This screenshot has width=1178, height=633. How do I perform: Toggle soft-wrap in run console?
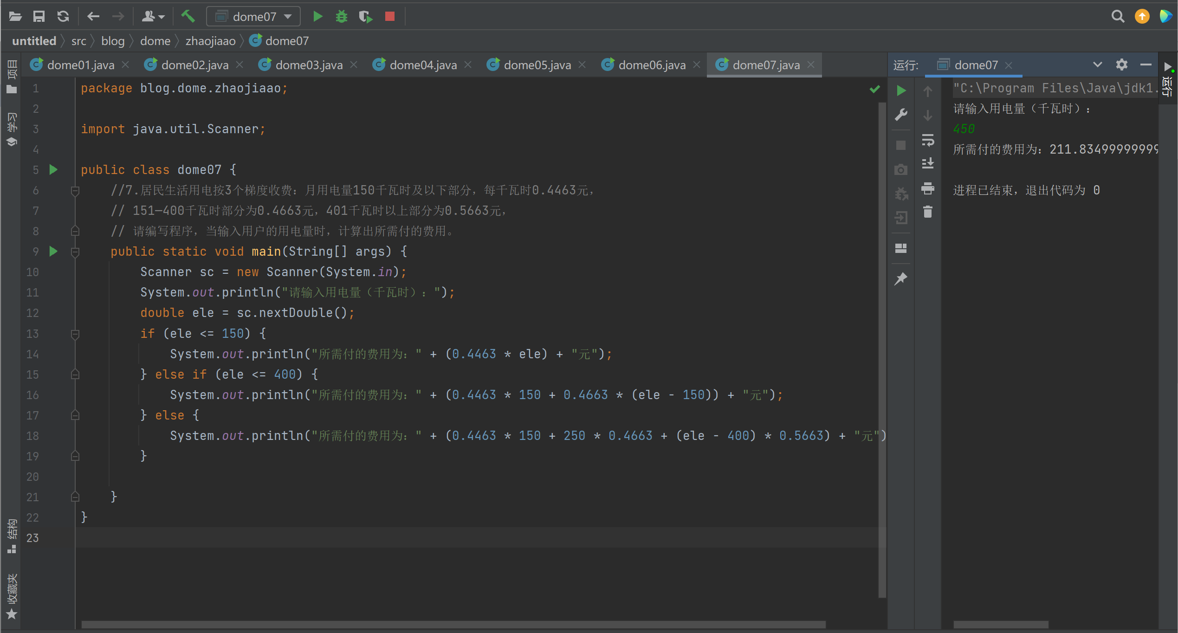pyautogui.click(x=927, y=140)
